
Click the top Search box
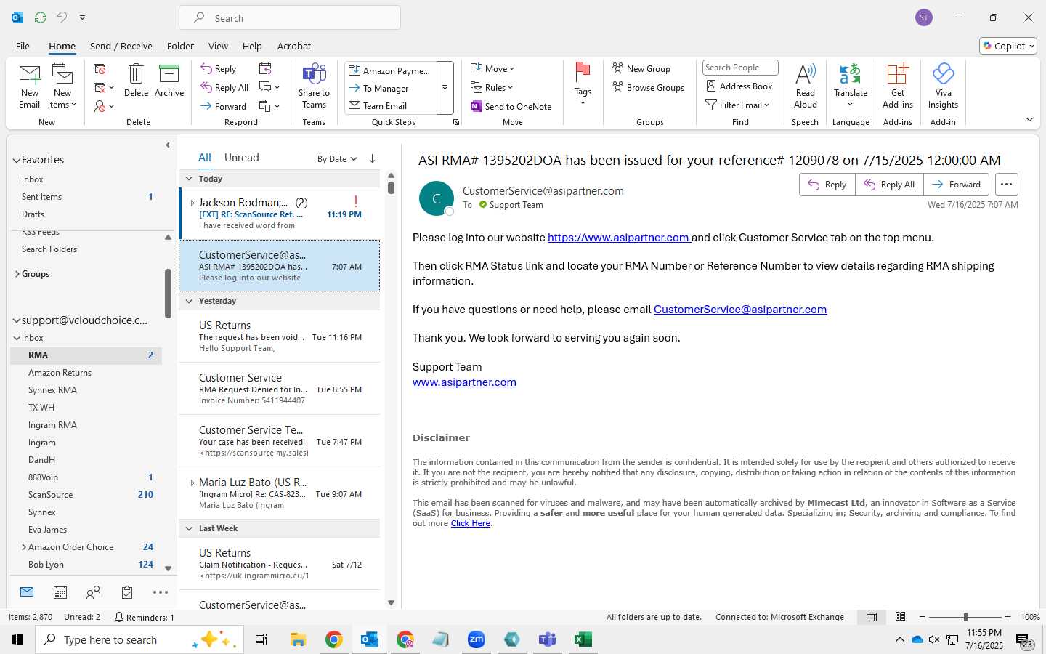(290, 18)
